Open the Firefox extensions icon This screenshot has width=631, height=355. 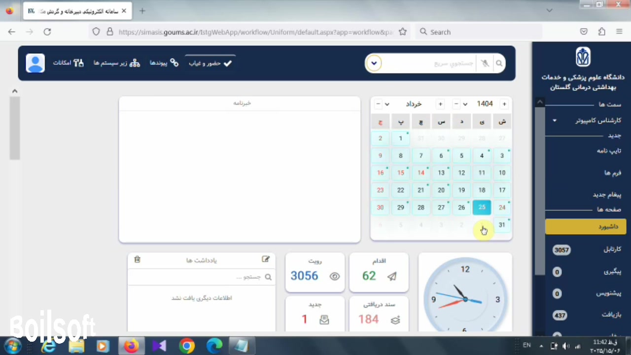[601, 32]
